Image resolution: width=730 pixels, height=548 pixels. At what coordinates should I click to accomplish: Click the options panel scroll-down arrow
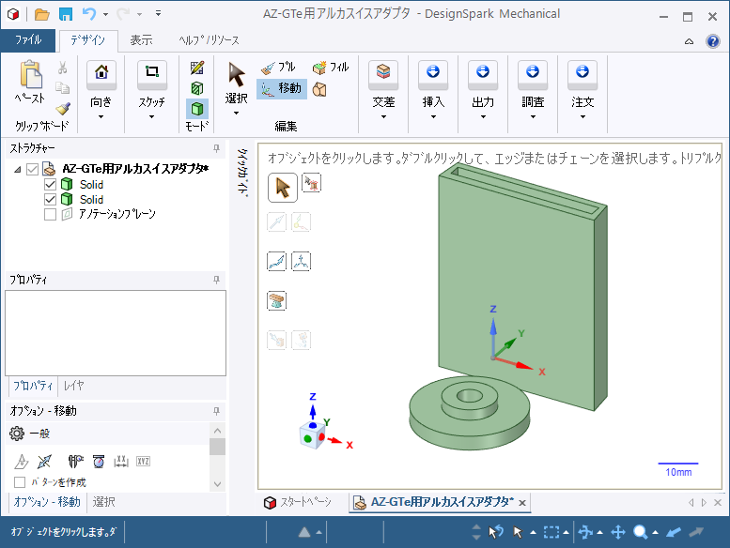click(217, 484)
